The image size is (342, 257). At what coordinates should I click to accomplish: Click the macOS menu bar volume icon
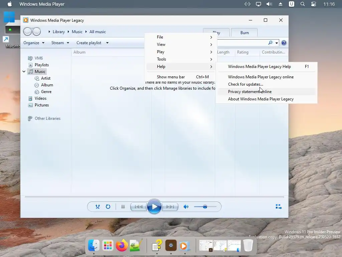point(269,4)
